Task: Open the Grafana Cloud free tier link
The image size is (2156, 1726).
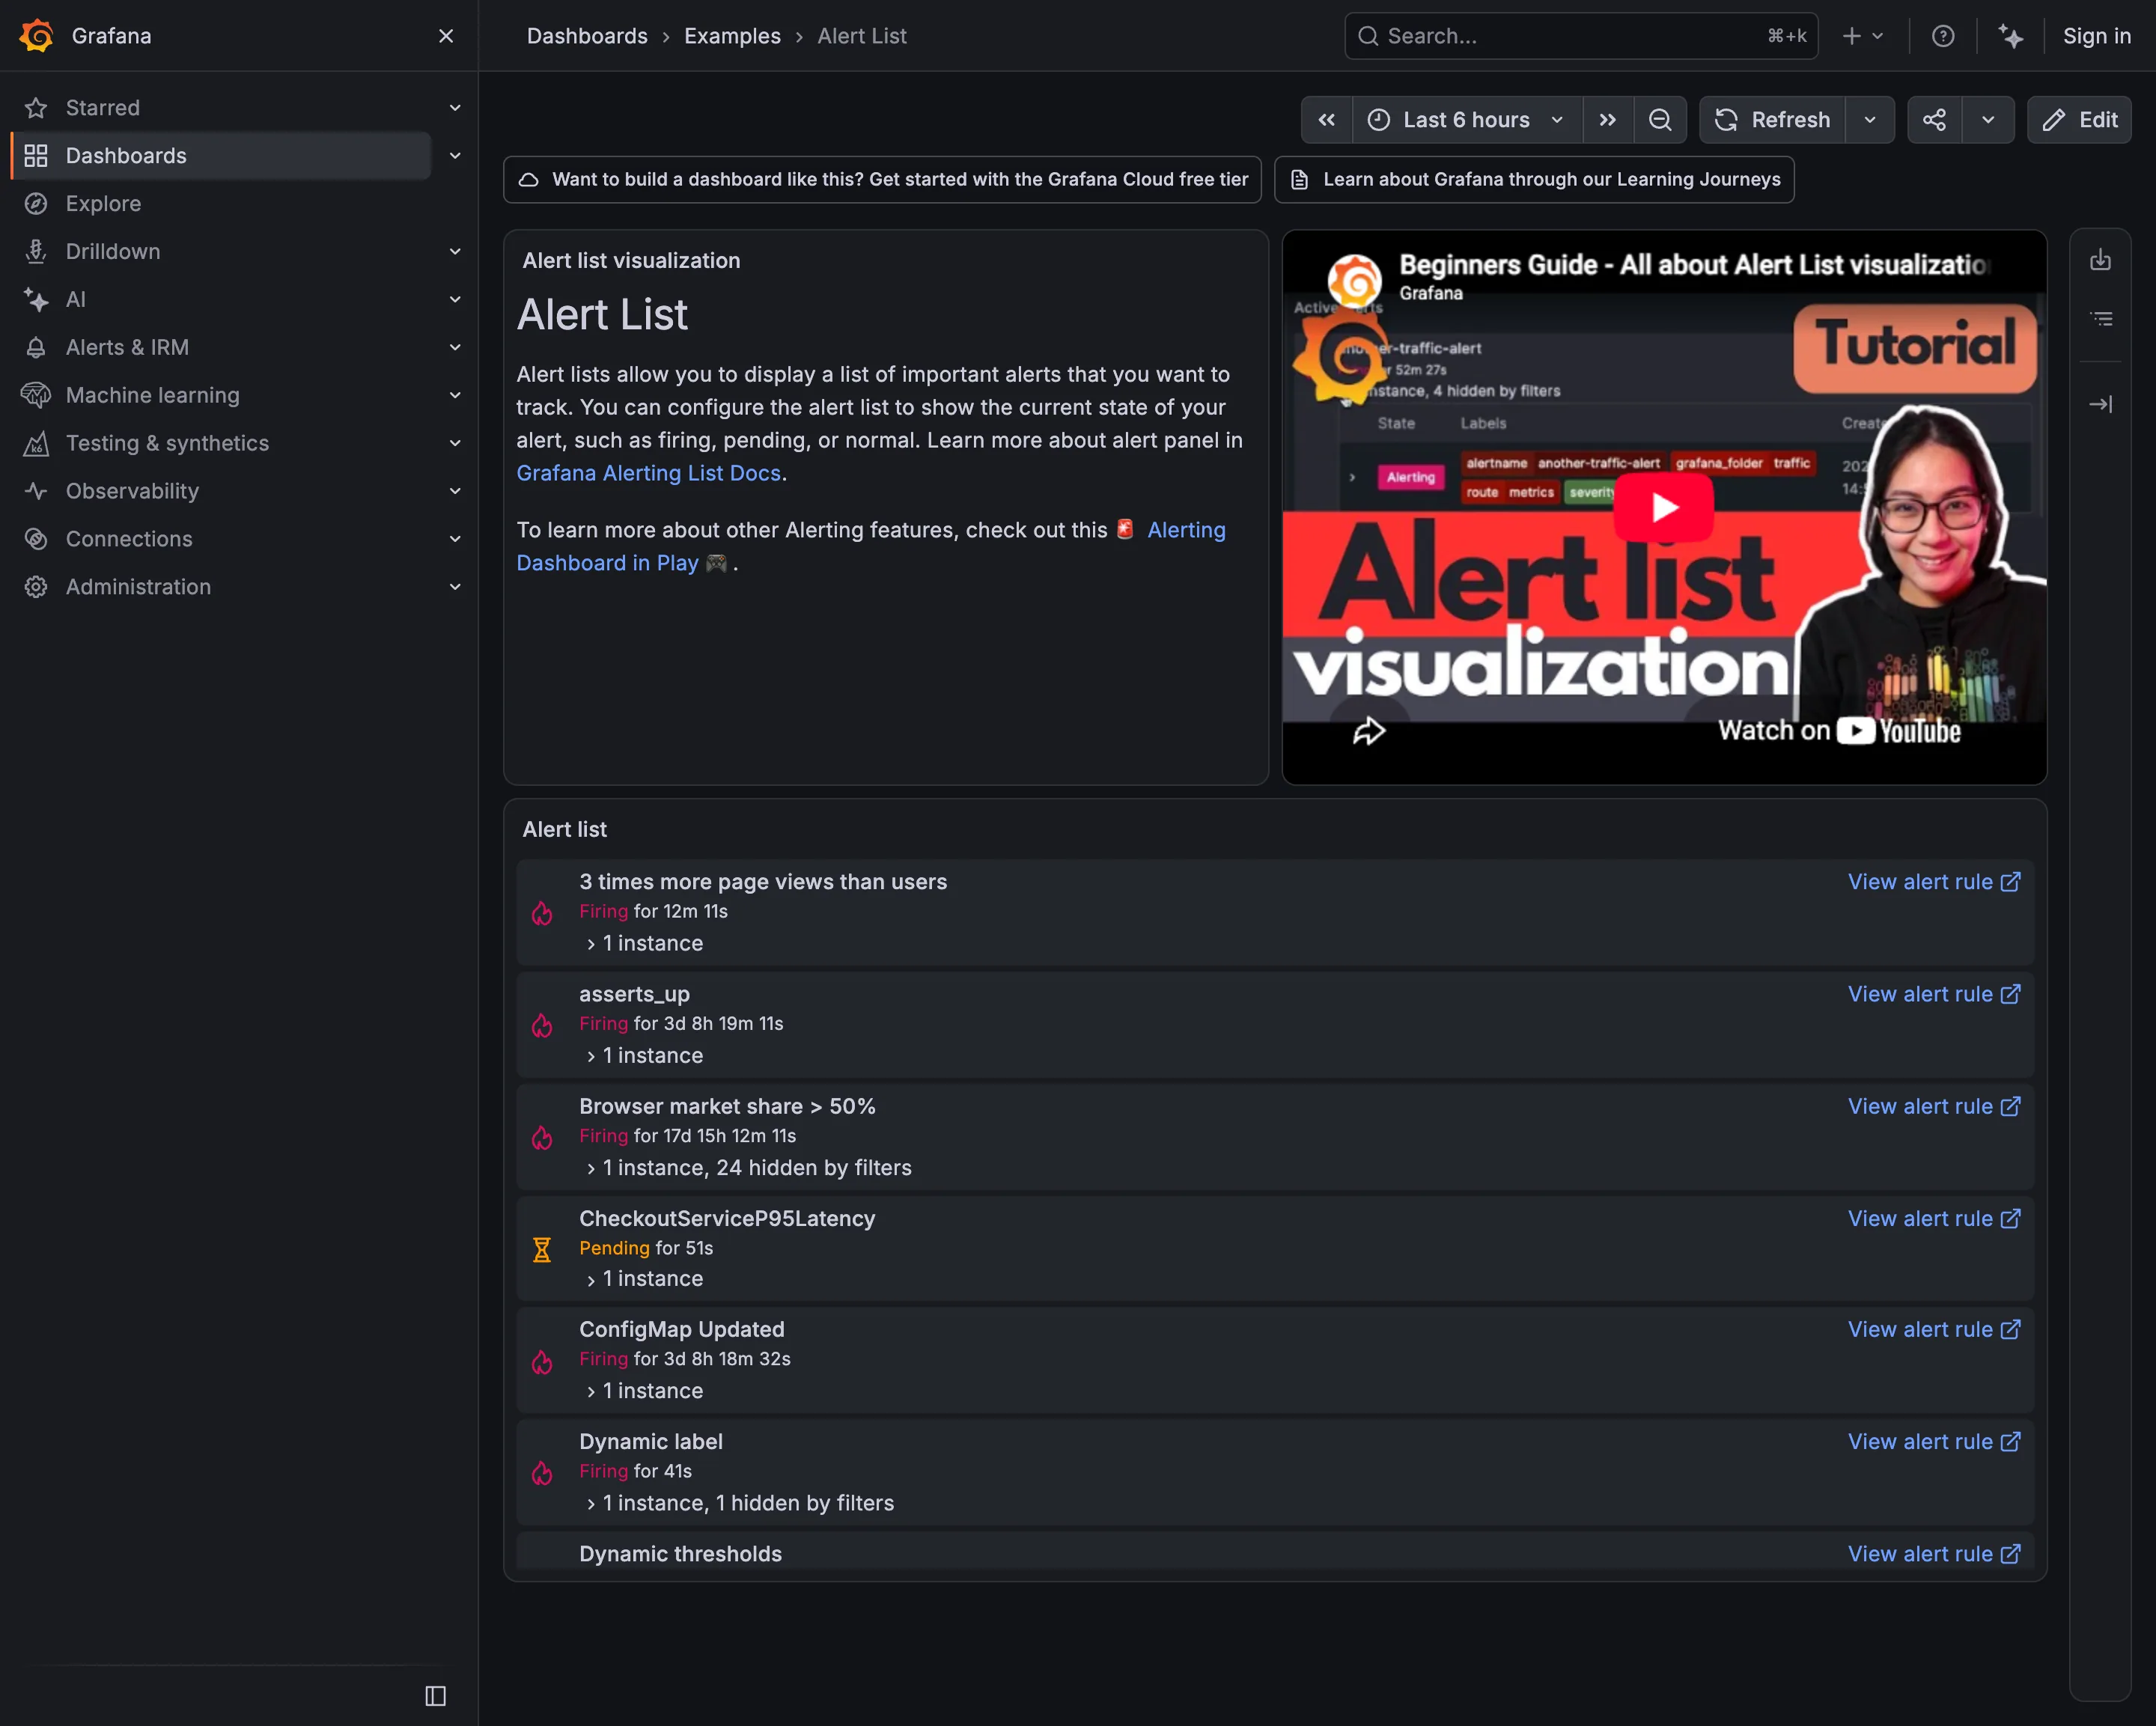Action: [x=882, y=180]
